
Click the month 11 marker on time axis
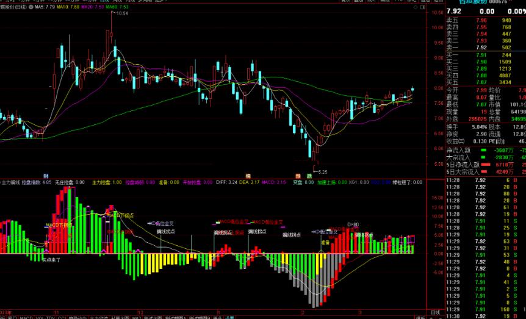point(56,312)
